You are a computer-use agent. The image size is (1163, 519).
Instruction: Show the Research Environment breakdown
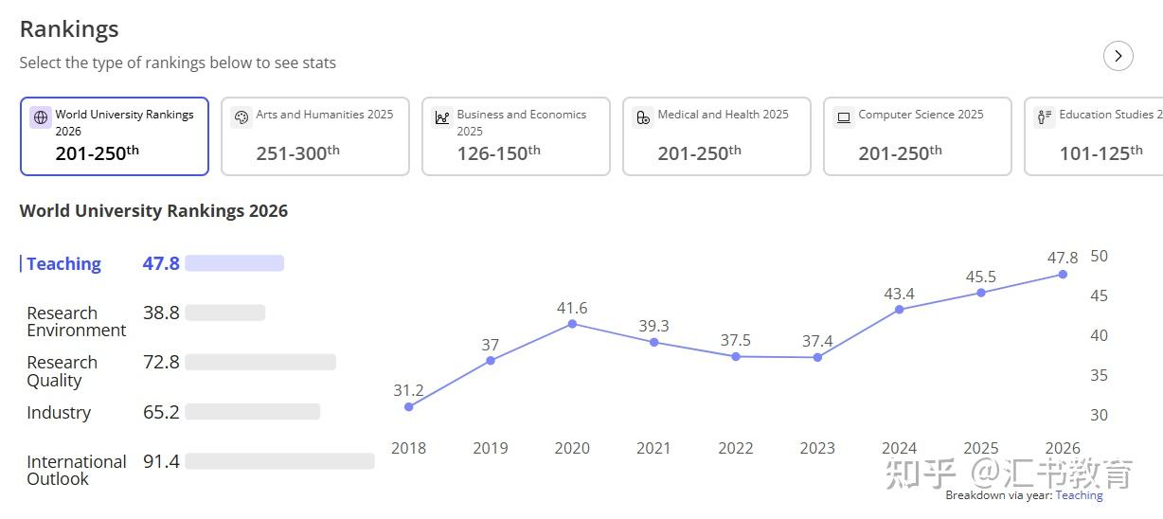[x=76, y=322]
